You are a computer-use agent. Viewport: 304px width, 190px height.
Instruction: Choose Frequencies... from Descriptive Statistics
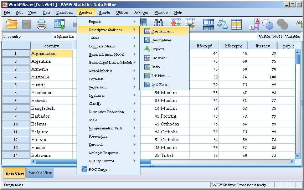(164, 31)
